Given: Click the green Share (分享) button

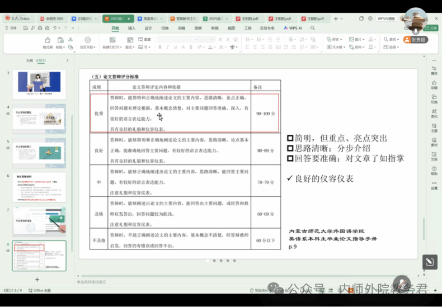Looking at the screenshot, I should 430,28.
